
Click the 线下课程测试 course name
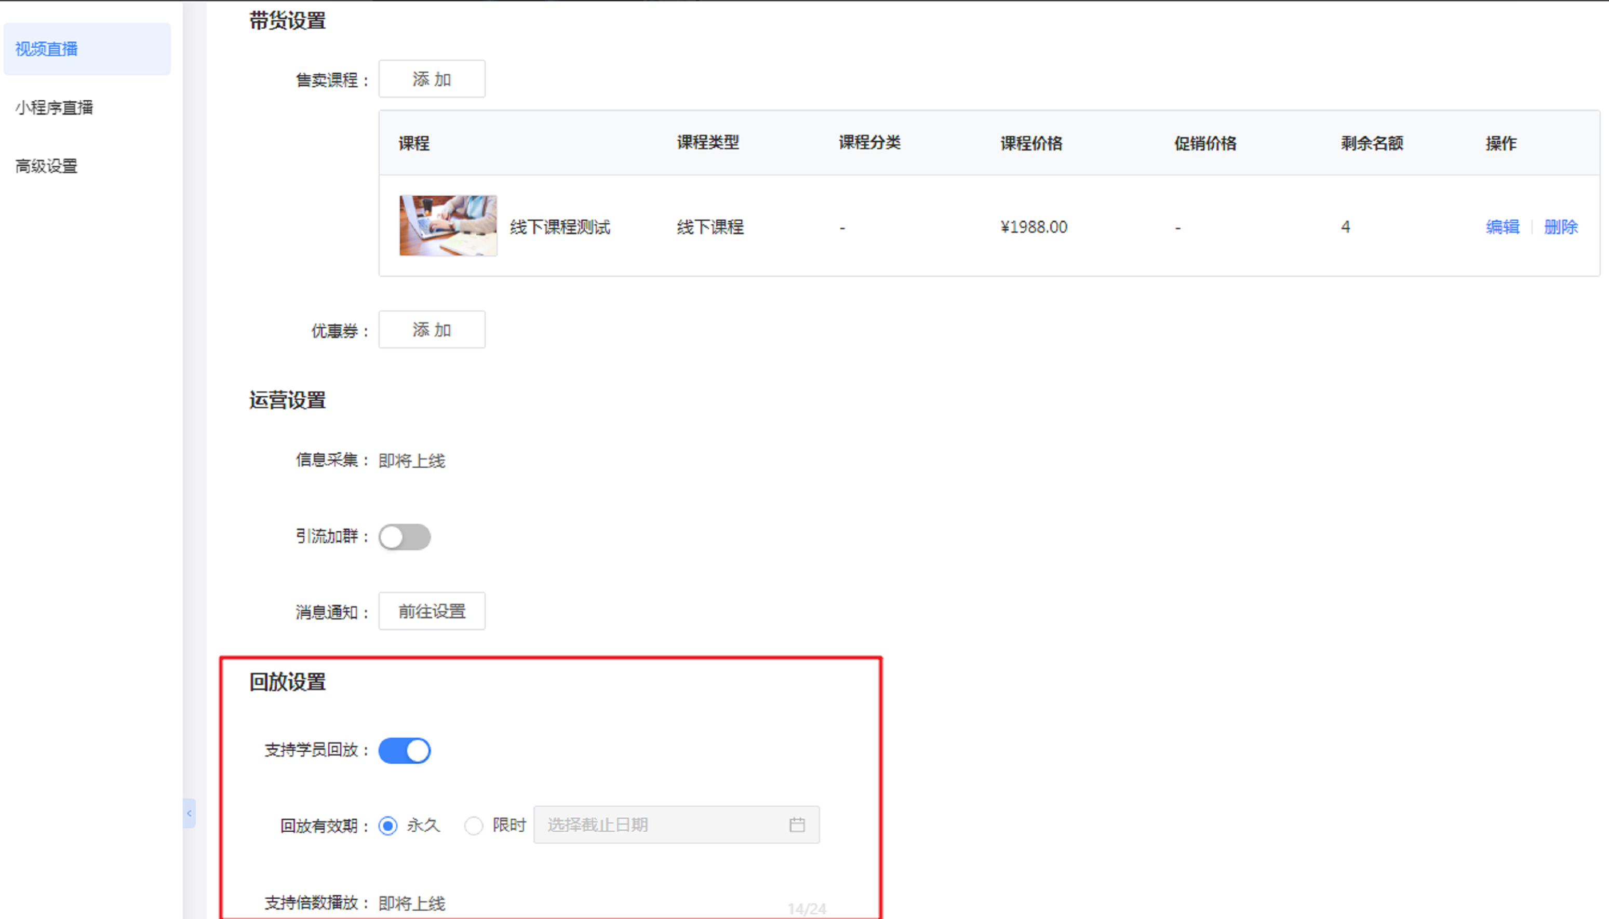pyautogui.click(x=560, y=226)
